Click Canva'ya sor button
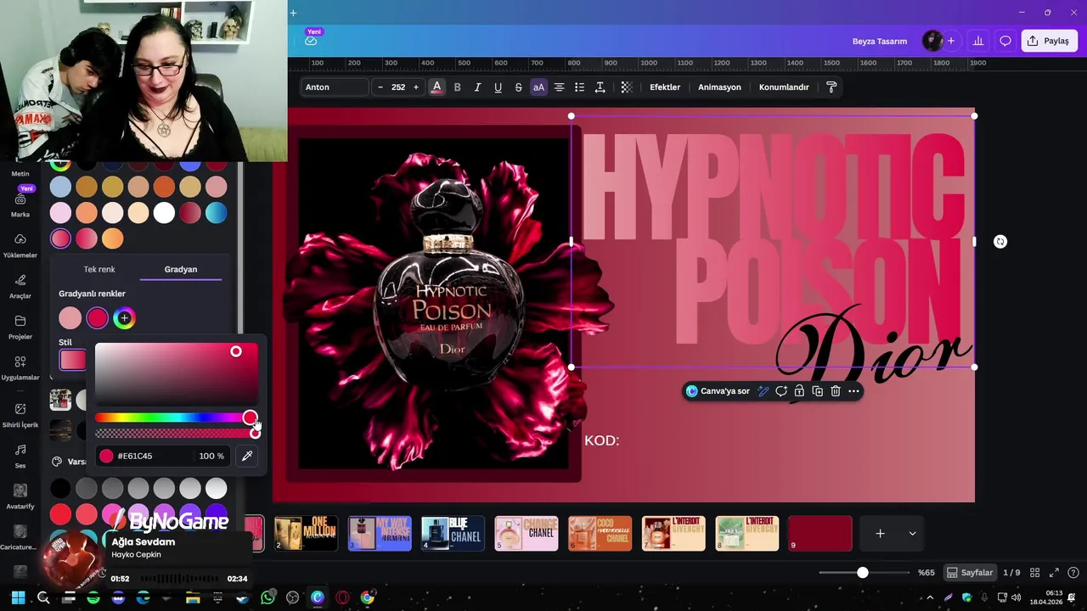This screenshot has height=611, width=1087. [x=718, y=391]
